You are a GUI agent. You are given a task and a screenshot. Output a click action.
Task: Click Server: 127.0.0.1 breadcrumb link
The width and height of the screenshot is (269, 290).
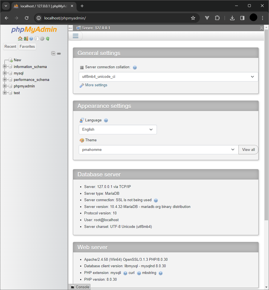pos(96,28)
